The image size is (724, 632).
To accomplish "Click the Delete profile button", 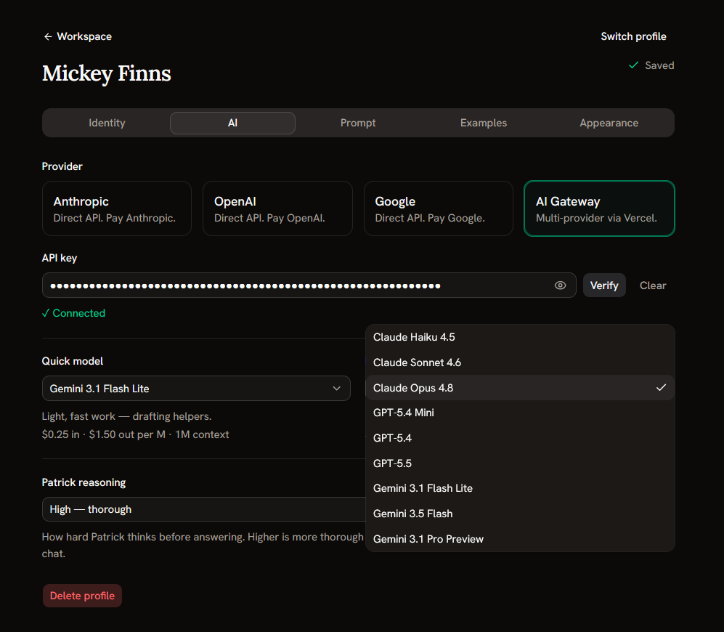I will [x=82, y=596].
